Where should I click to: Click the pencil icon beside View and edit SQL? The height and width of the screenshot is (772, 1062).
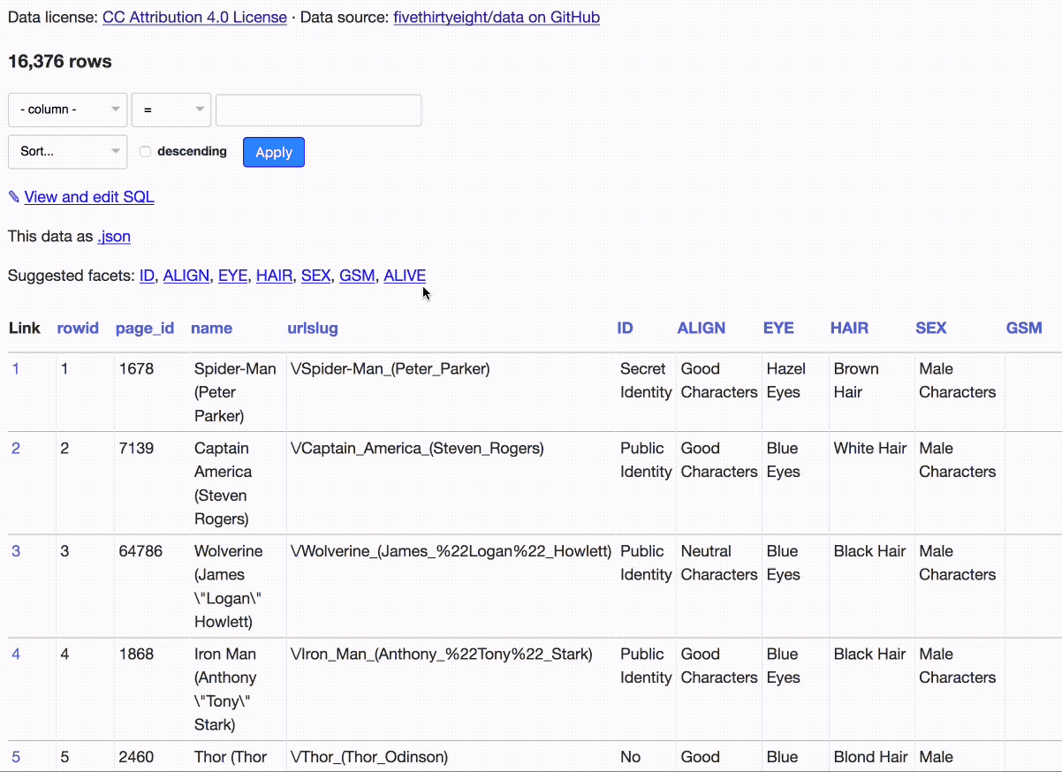point(14,197)
